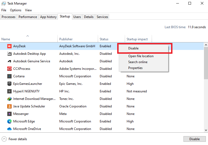Image resolution: width=208 pixels, height=145 pixels.
Task: Click the Cortana icon
Action: click(9, 76)
